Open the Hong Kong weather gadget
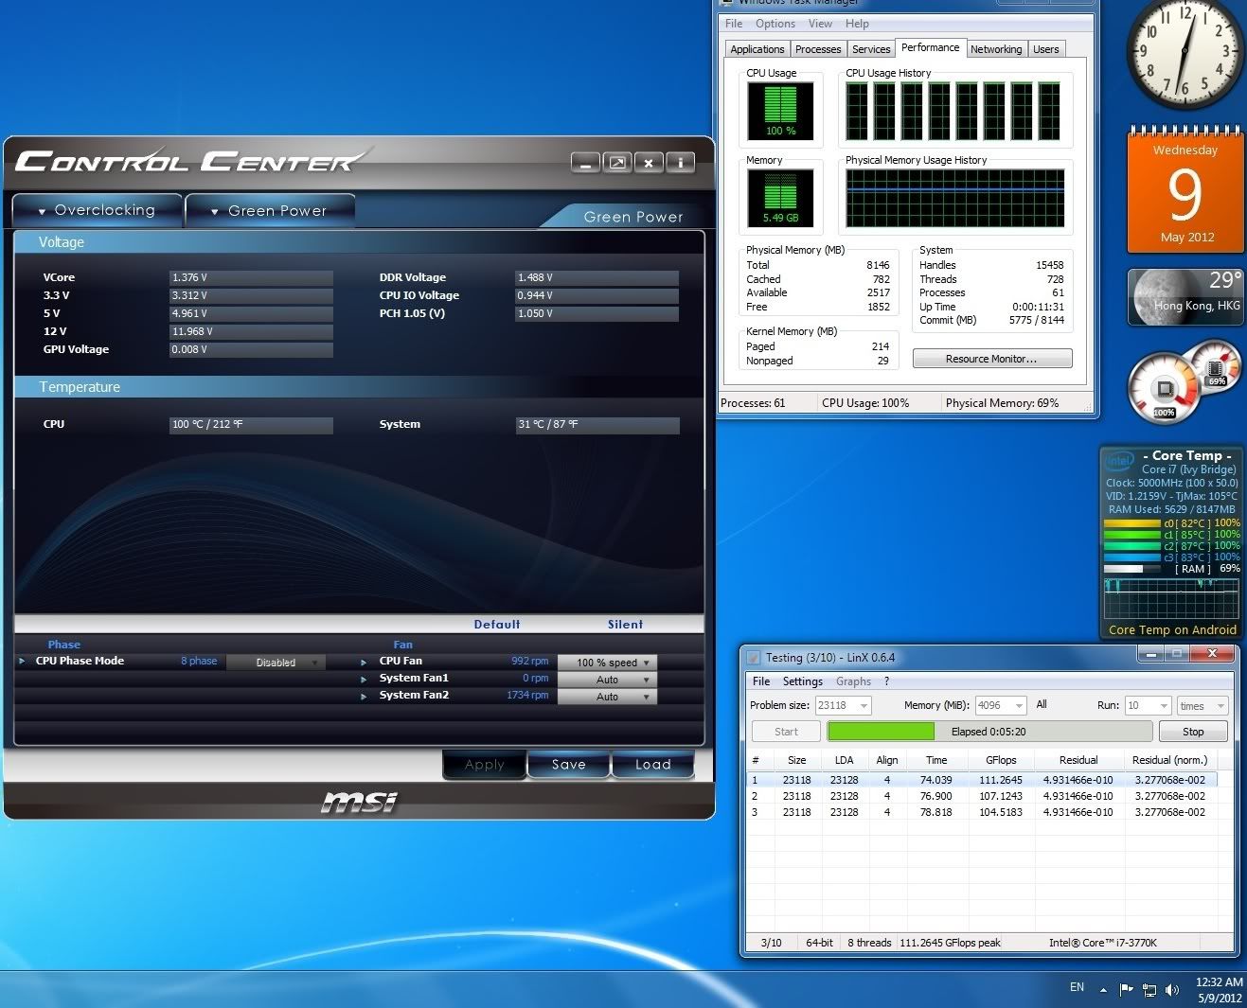The height and width of the screenshot is (1008, 1247). 1185,296
